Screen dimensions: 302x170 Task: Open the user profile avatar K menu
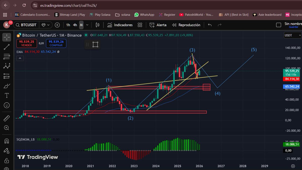(7, 25)
